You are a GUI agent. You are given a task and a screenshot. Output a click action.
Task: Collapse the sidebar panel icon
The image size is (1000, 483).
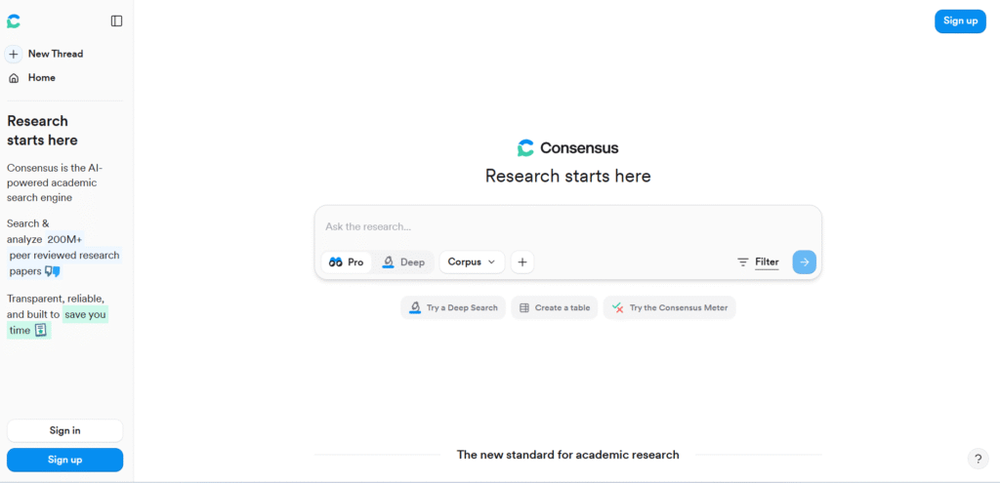[117, 21]
